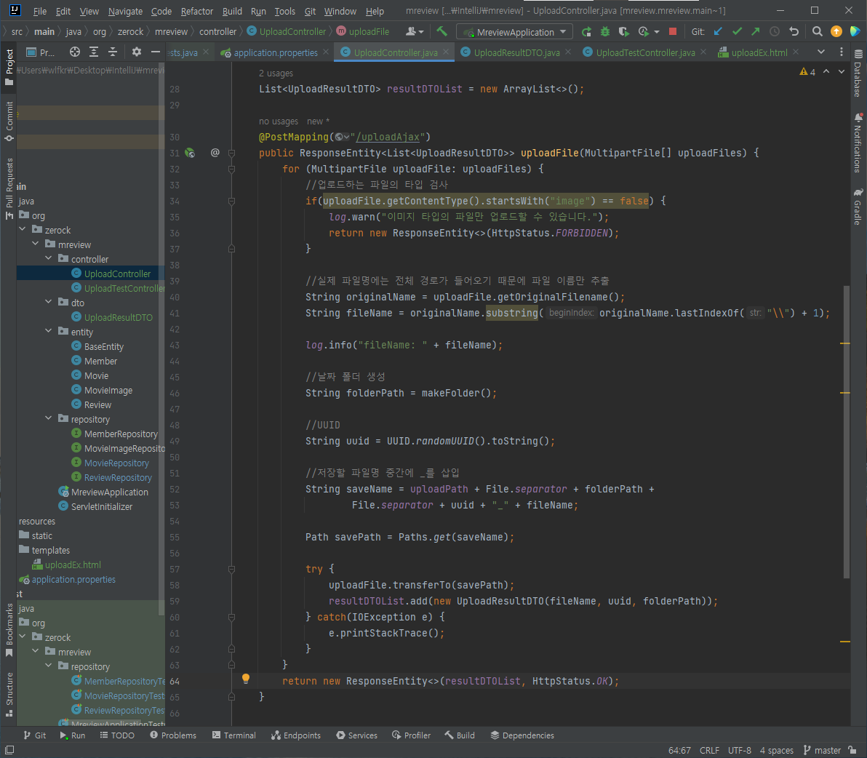Image resolution: width=867 pixels, height=758 pixels.
Task: Open profiler run options dropdown arrow
Action: coord(656,31)
